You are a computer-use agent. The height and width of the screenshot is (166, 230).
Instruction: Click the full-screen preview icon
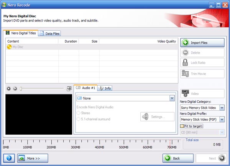[x=69, y=89]
